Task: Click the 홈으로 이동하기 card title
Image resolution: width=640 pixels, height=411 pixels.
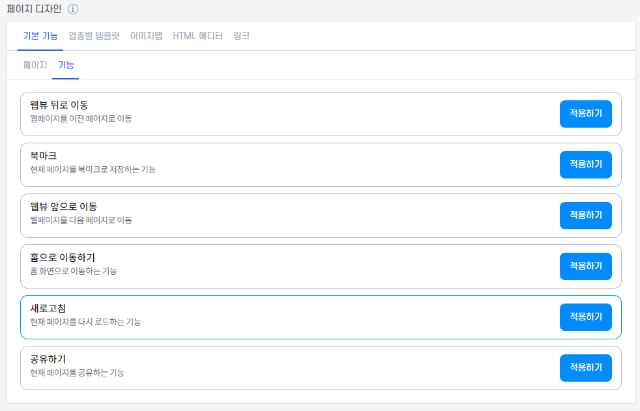Action: coord(63,257)
